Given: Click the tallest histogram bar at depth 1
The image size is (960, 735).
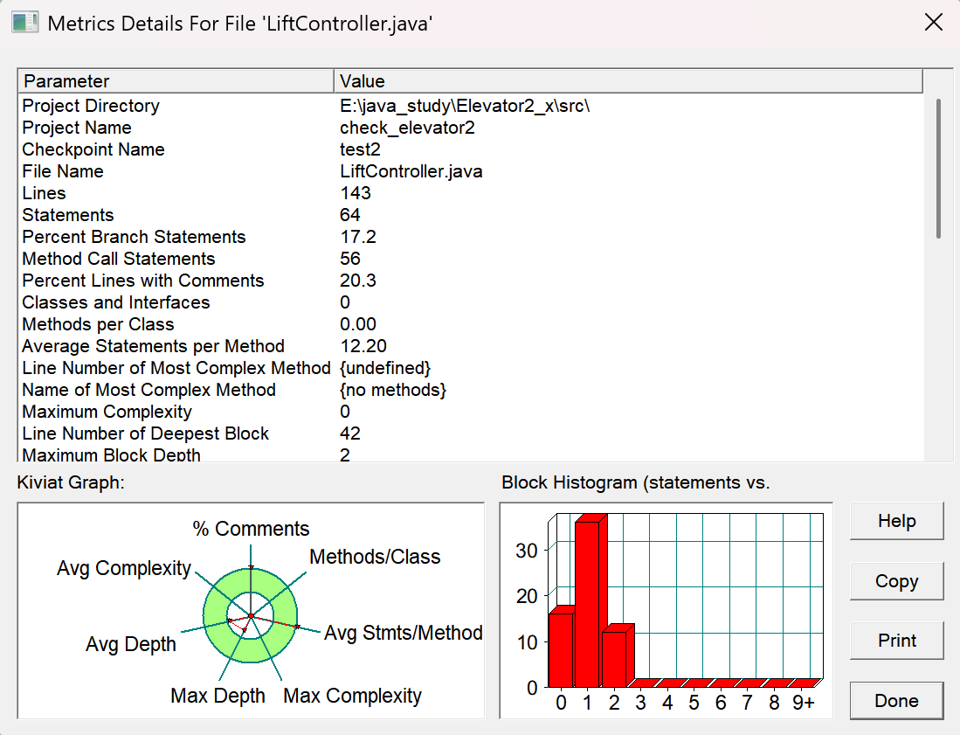Looking at the screenshot, I should pos(588,603).
